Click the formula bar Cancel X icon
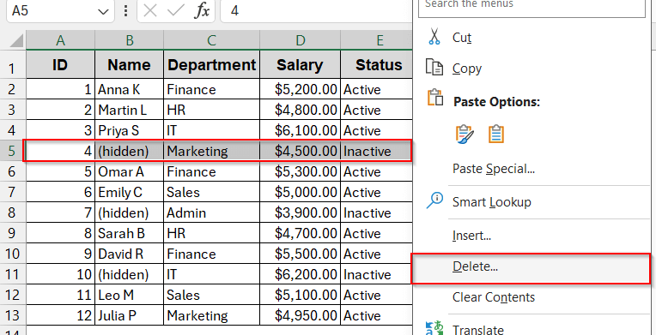 (149, 11)
